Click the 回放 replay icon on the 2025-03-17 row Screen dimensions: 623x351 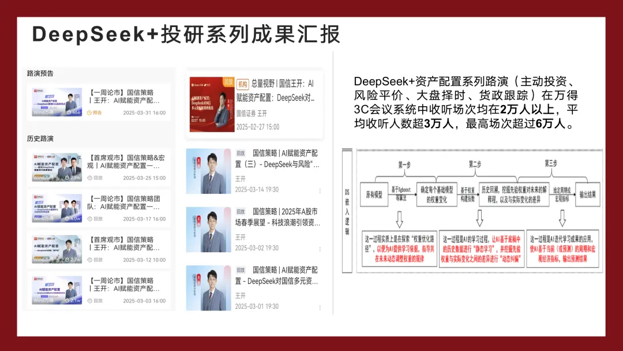click(x=89, y=219)
